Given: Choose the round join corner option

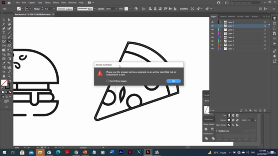Looking at the screenshot, I should (x=233, y=120).
